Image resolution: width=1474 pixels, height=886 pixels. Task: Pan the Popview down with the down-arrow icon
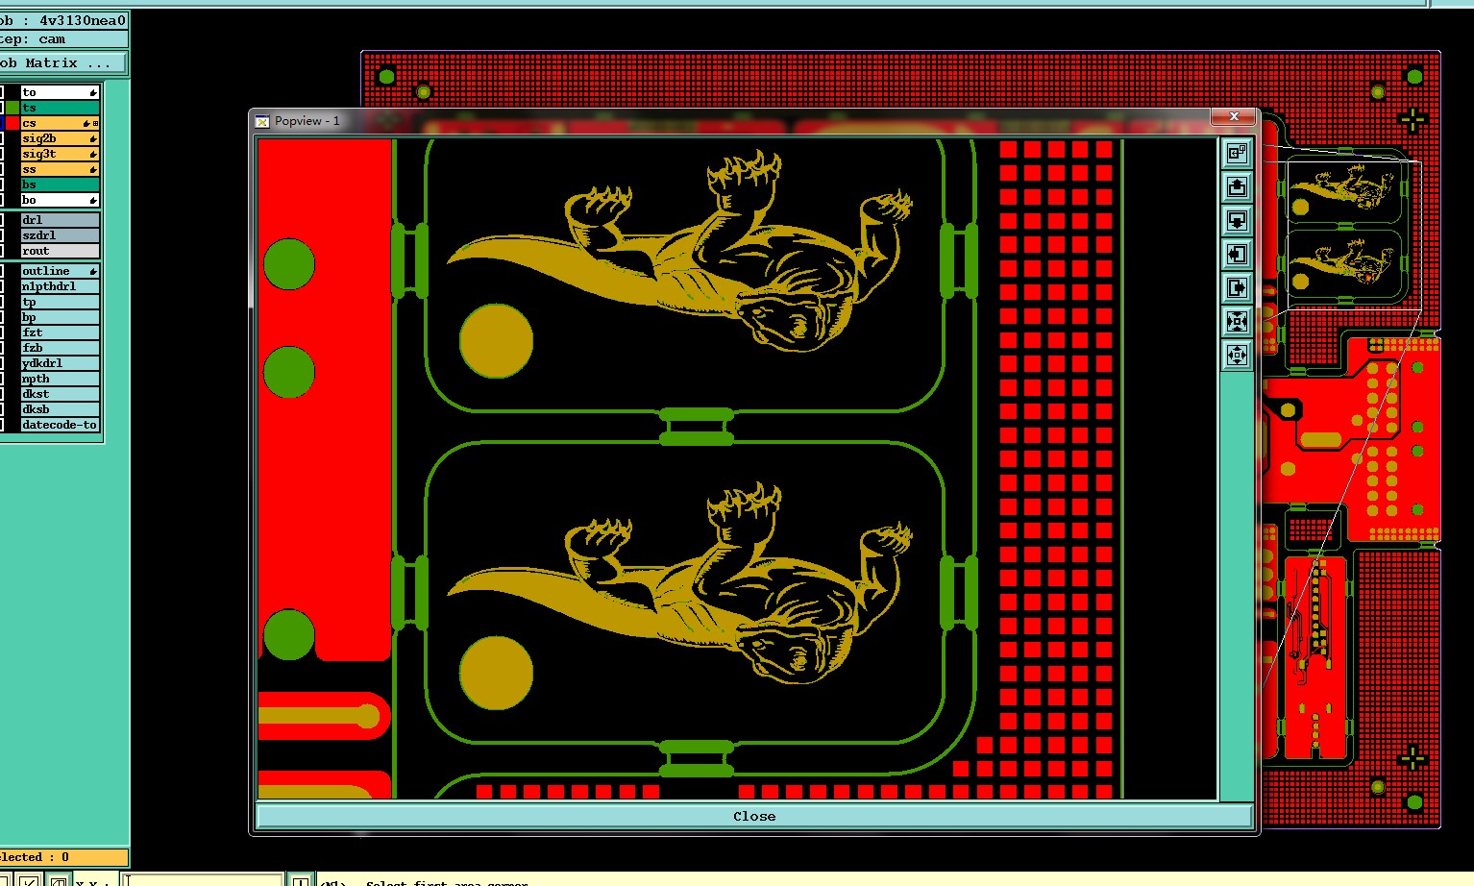1237,220
